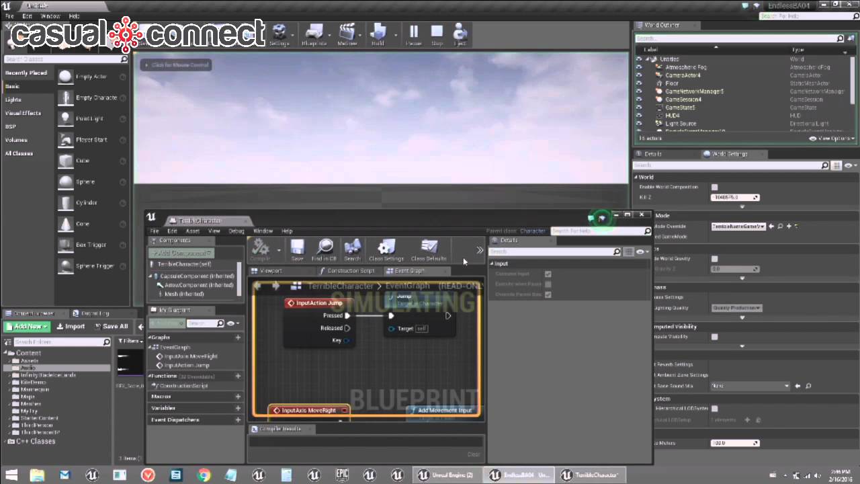Toggle the Precompute Visibility checkbox

coord(715,337)
